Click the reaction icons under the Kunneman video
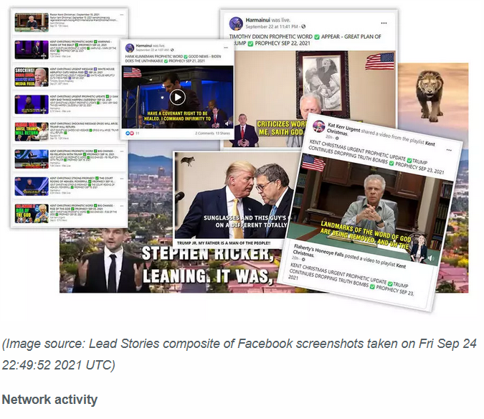The width and height of the screenshot is (484, 419). [x=130, y=133]
